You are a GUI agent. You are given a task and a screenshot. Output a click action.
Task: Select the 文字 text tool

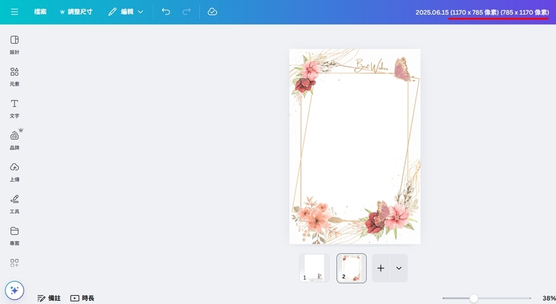coord(15,108)
